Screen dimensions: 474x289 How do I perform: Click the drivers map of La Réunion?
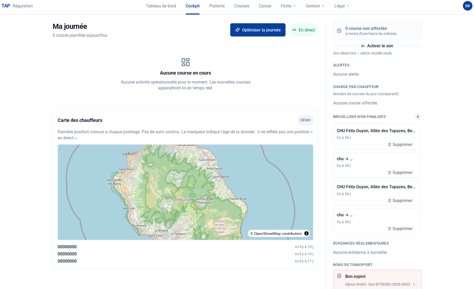[185, 192]
